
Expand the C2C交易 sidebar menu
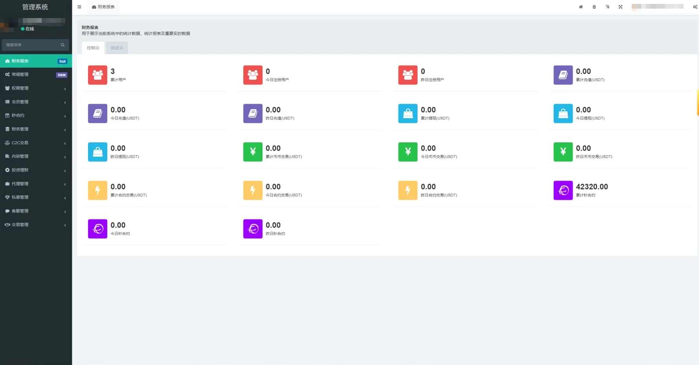35,143
